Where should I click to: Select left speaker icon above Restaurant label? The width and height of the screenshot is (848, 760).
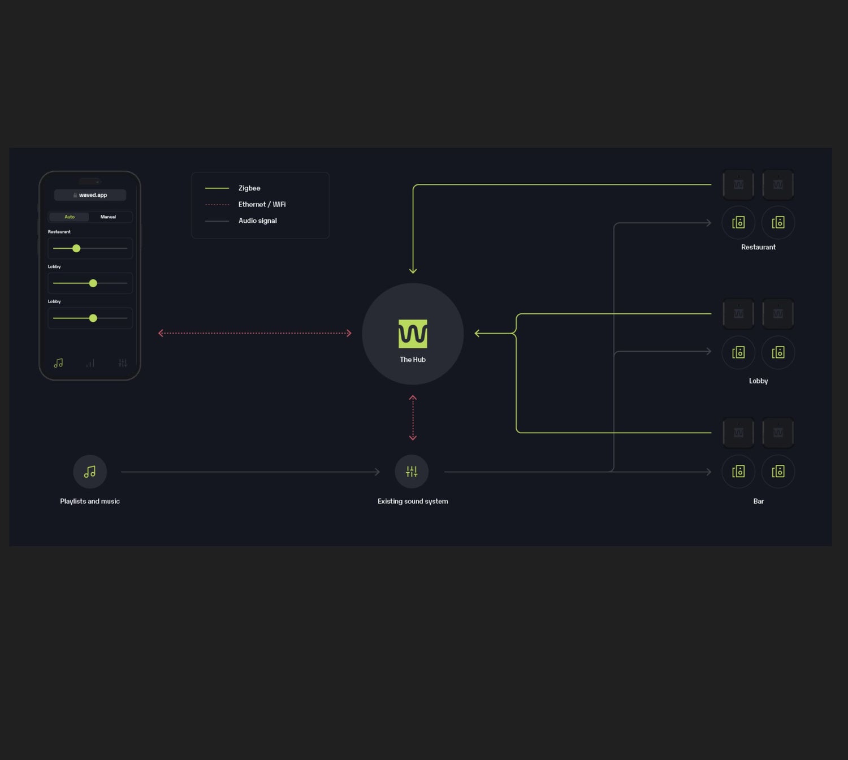coord(738,223)
